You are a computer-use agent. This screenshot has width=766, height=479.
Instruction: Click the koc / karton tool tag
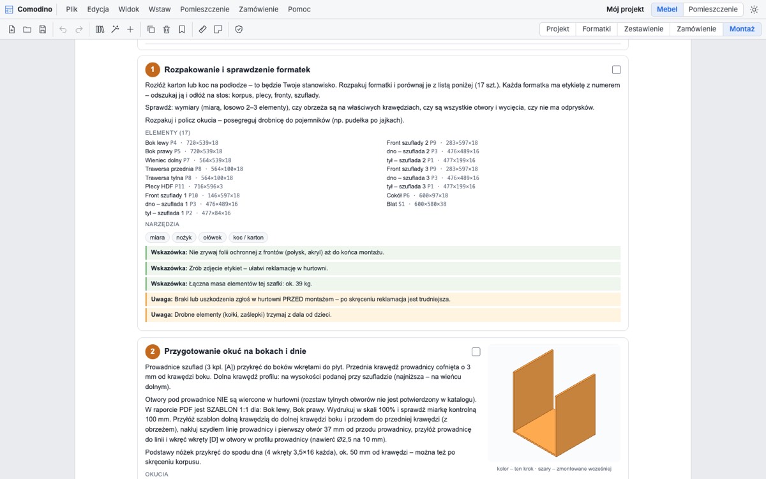pyautogui.click(x=248, y=238)
